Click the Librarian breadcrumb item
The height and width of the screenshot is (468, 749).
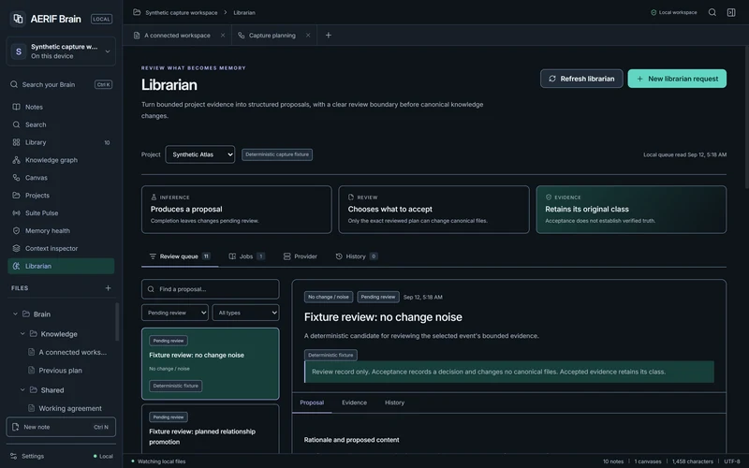[x=244, y=12]
